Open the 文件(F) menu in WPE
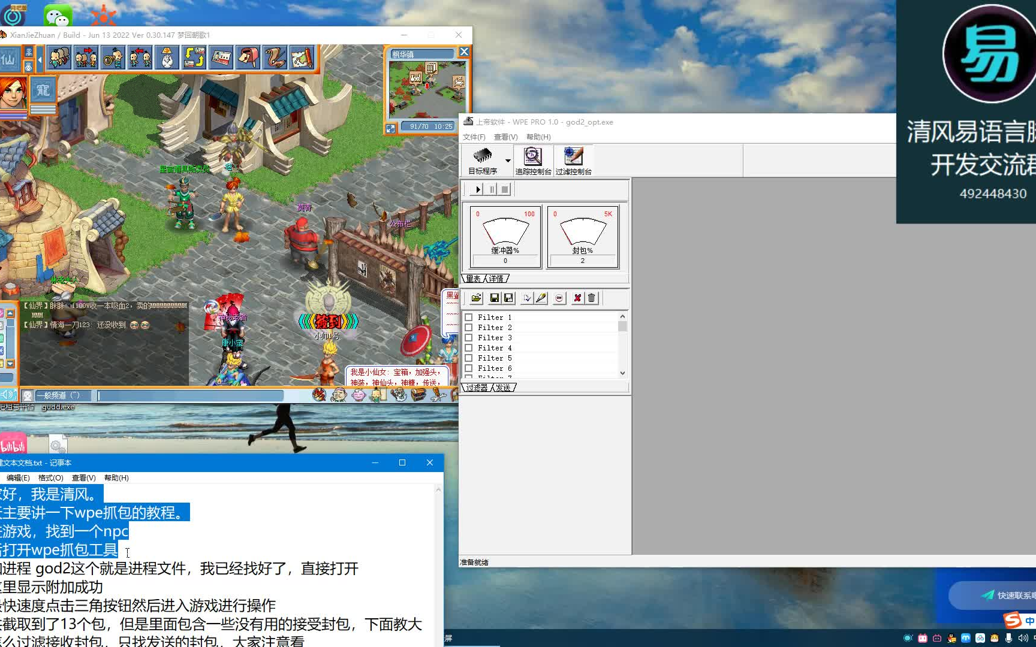1036x647 pixels. click(474, 137)
